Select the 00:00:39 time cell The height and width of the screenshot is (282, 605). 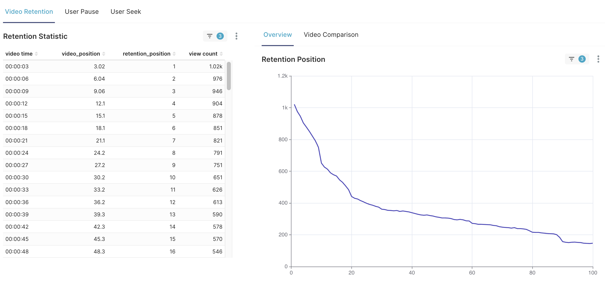pos(17,214)
